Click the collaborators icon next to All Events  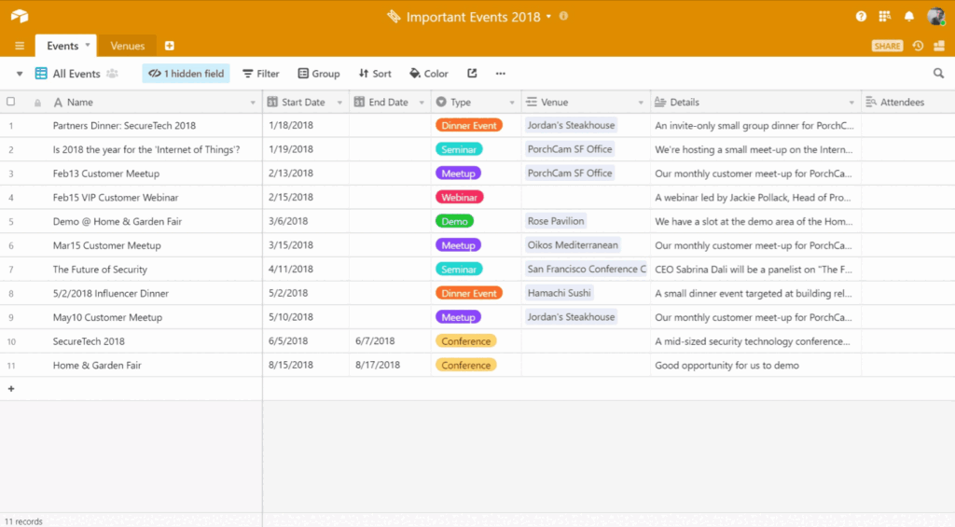pyautogui.click(x=112, y=74)
